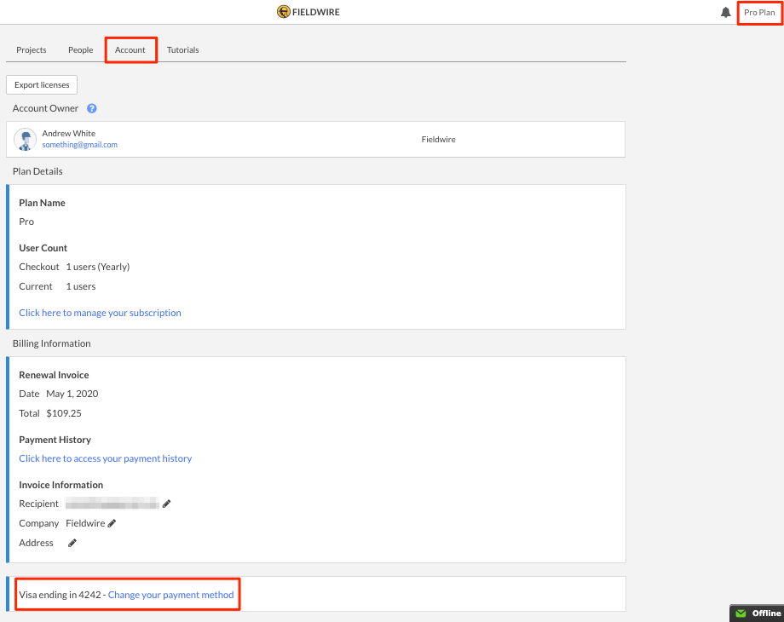Click the Fieldwire value beside Company

85,523
